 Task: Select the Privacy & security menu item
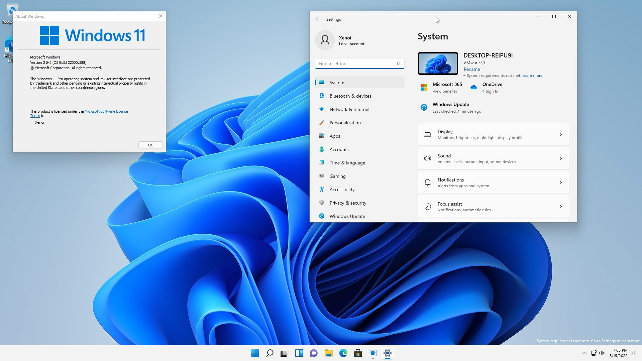pos(348,202)
